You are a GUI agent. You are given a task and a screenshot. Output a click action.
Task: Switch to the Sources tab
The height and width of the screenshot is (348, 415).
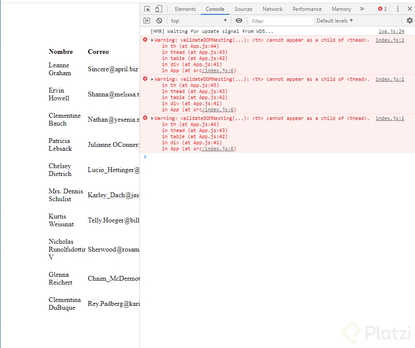pos(243,9)
